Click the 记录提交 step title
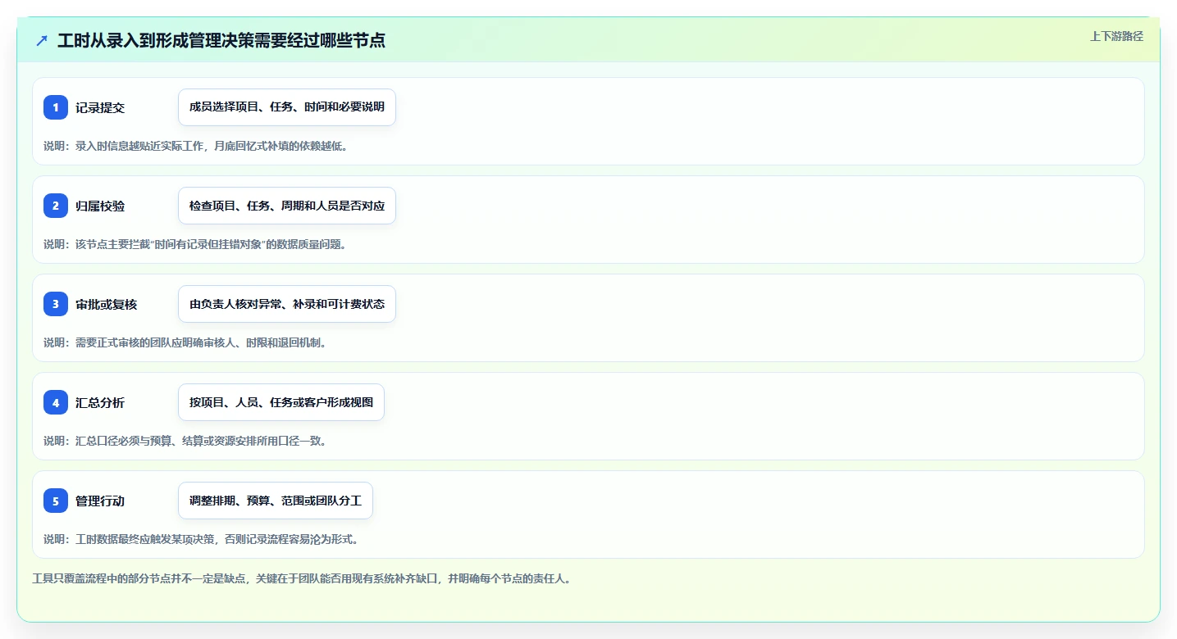The width and height of the screenshot is (1177, 639). [x=100, y=107]
